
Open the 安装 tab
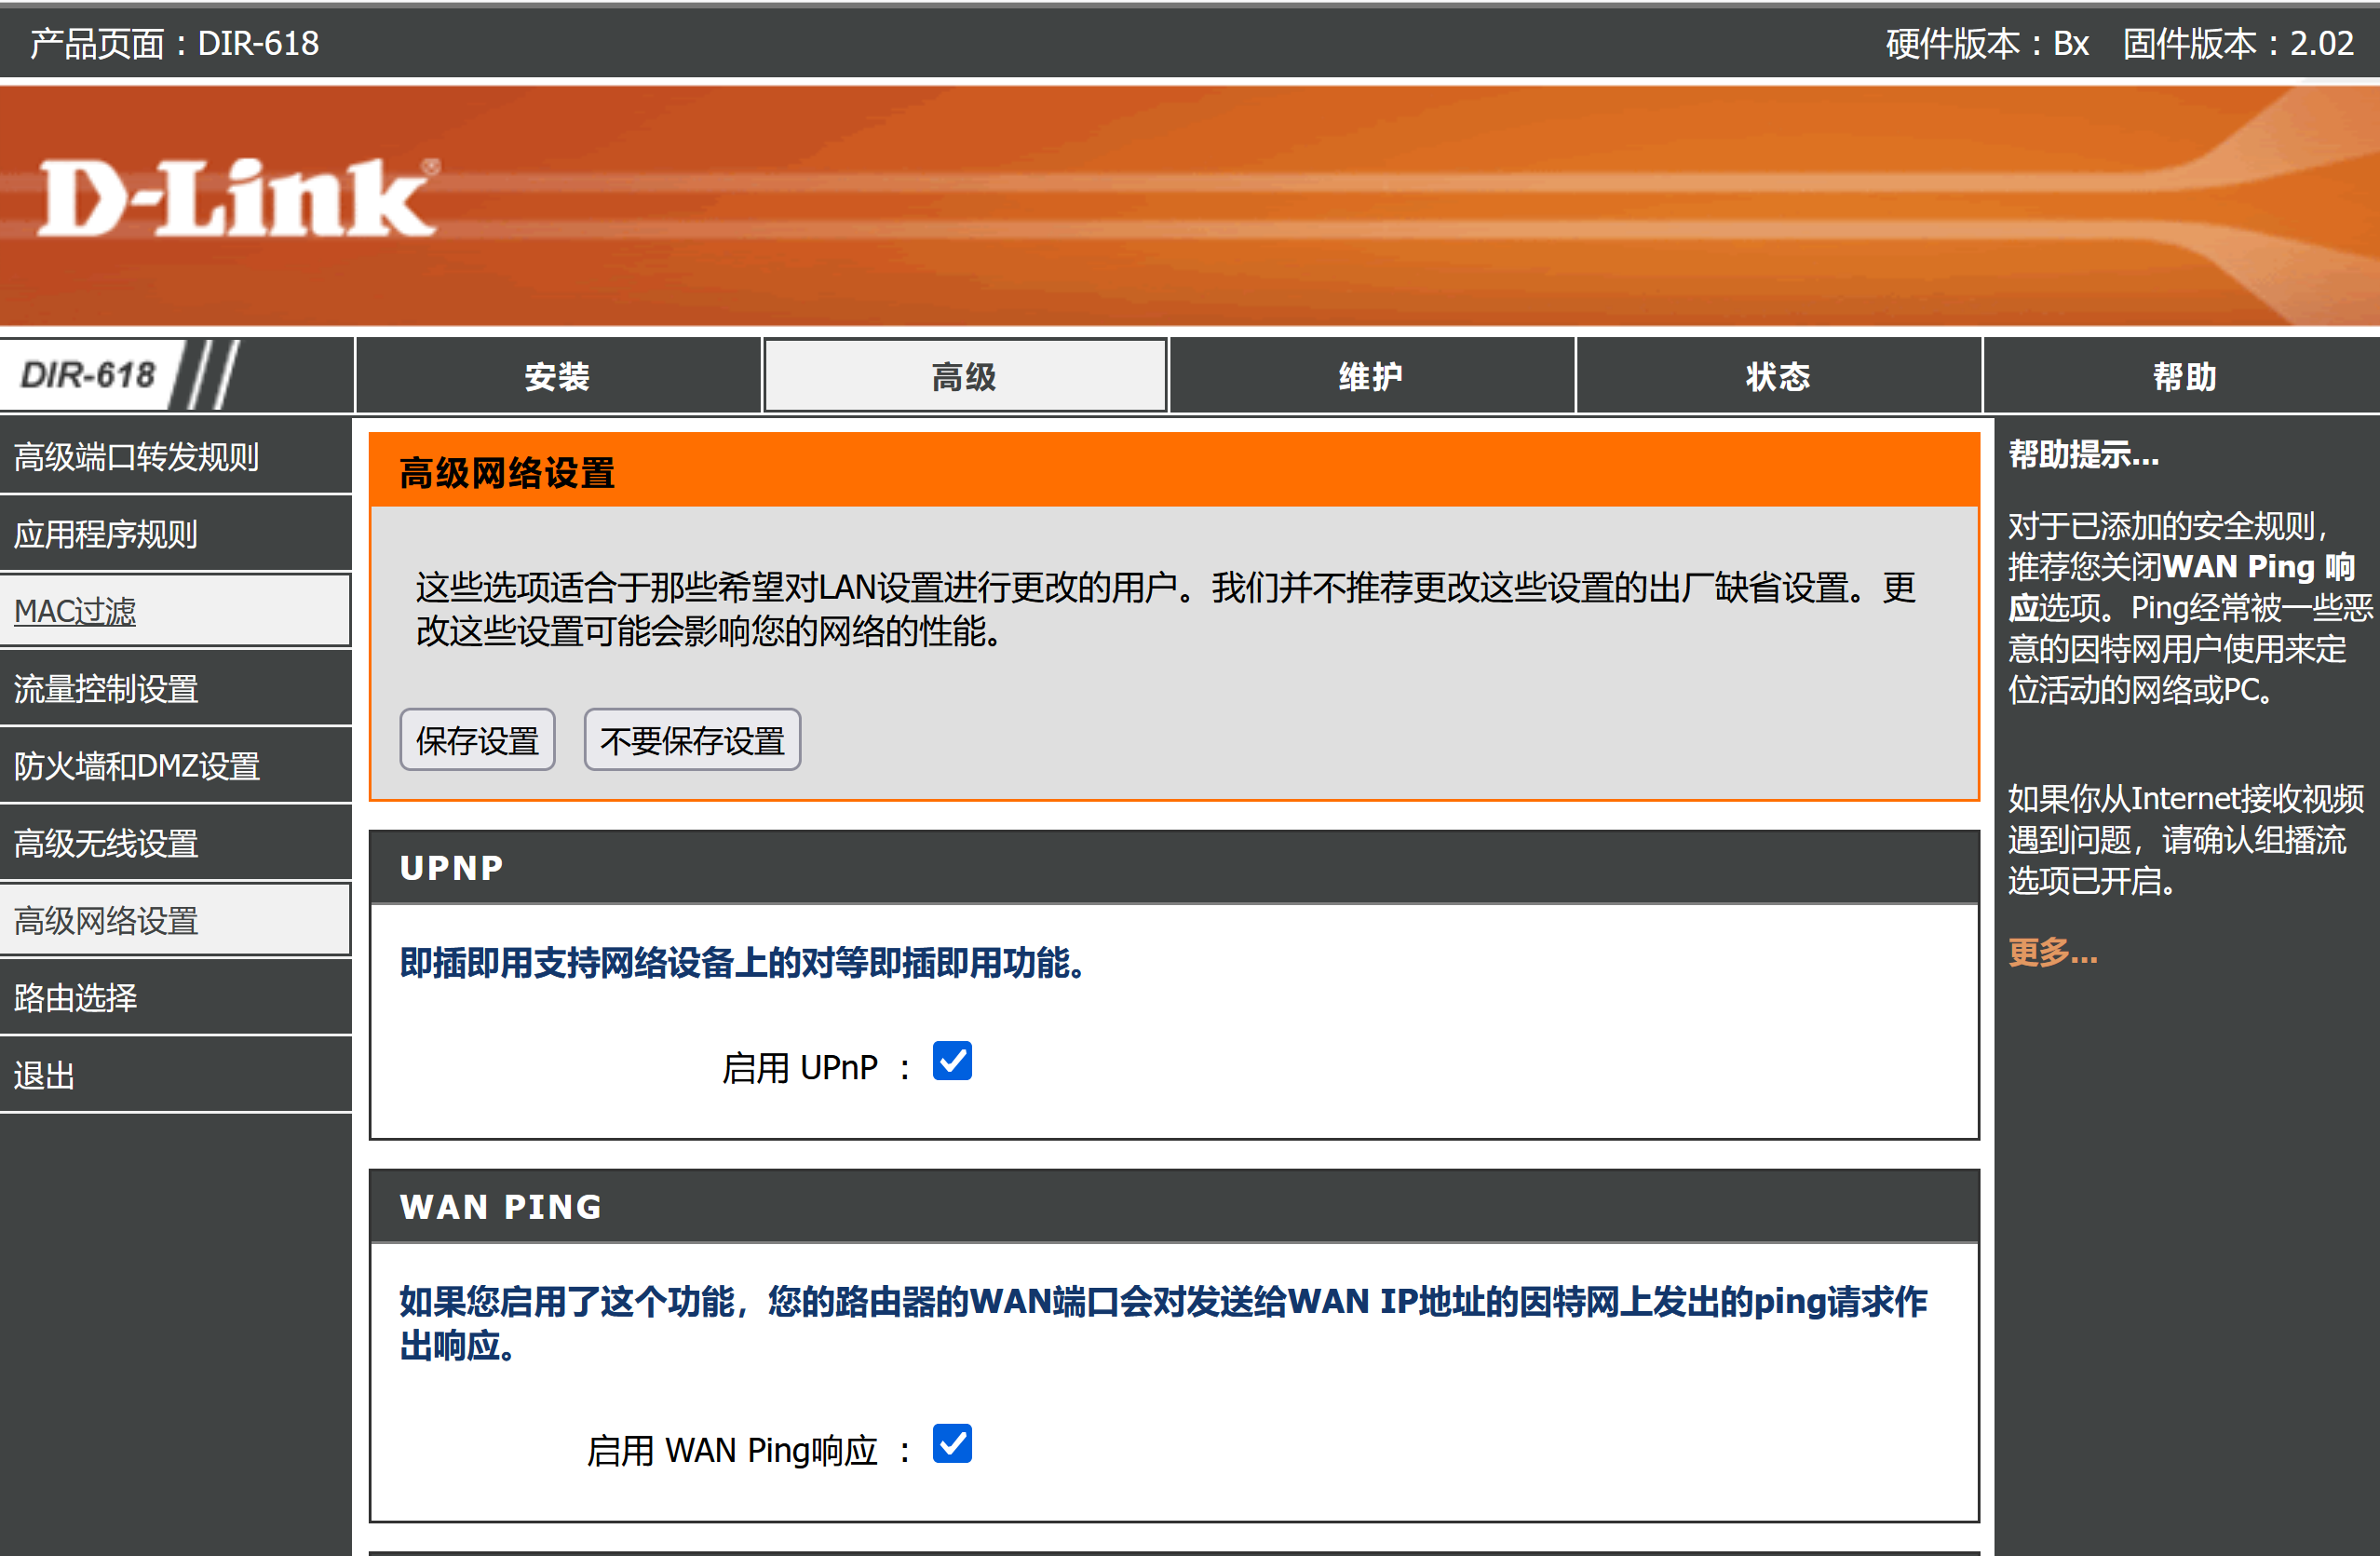pos(557,377)
